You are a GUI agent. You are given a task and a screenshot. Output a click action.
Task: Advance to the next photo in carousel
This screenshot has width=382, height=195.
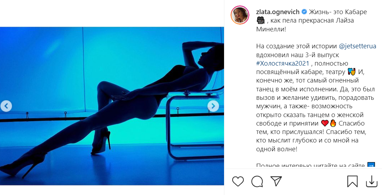pos(213,106)
